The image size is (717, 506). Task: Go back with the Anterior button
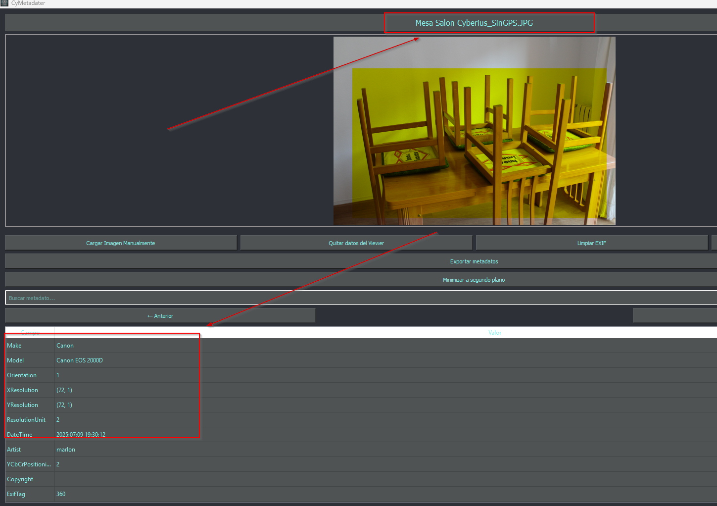(160, 316)
